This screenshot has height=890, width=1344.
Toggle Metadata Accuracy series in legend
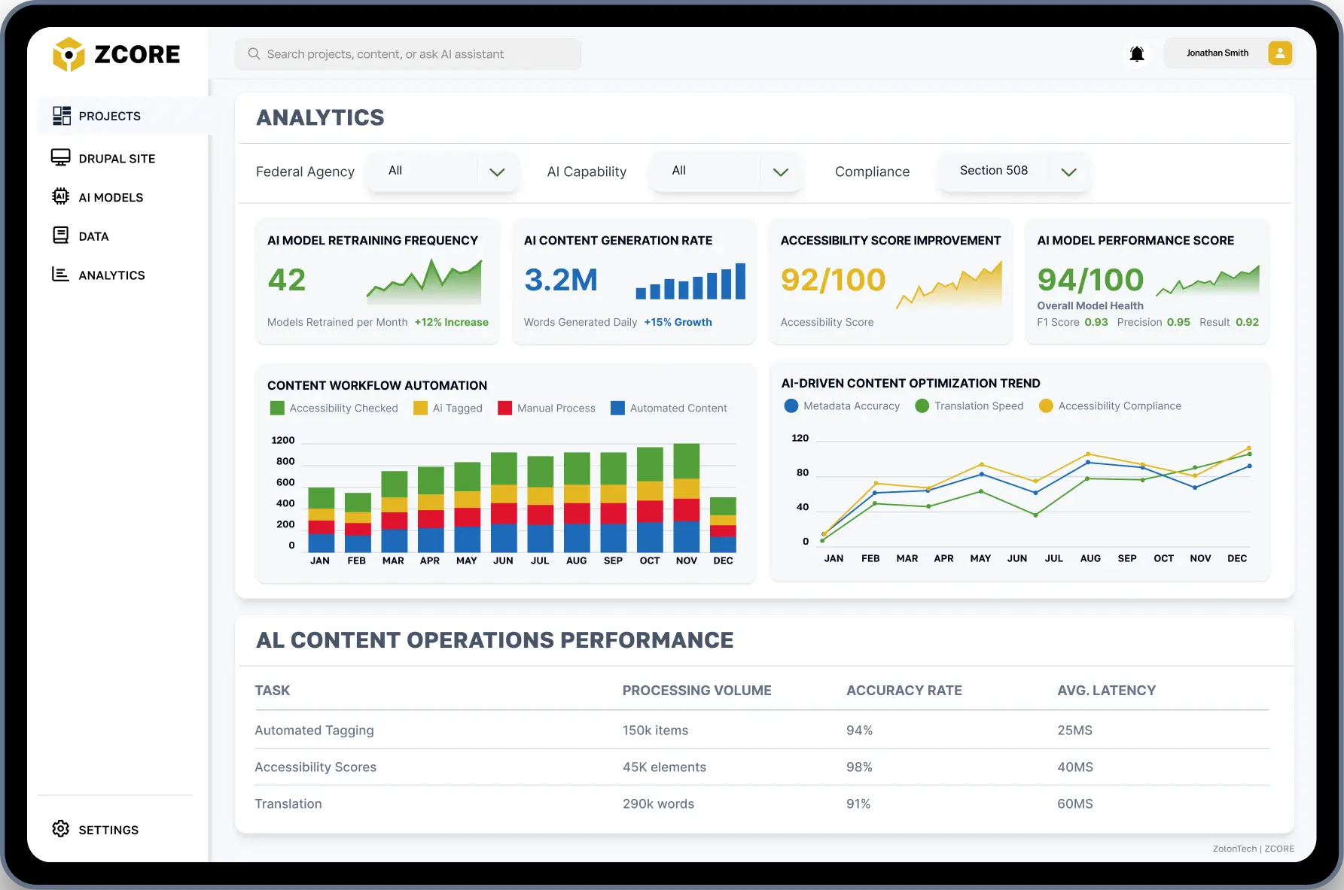tap(842, 406)
